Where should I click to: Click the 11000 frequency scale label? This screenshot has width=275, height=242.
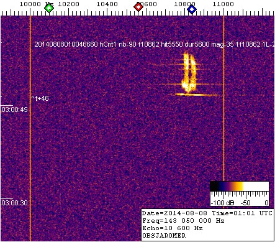pos(223,4)
